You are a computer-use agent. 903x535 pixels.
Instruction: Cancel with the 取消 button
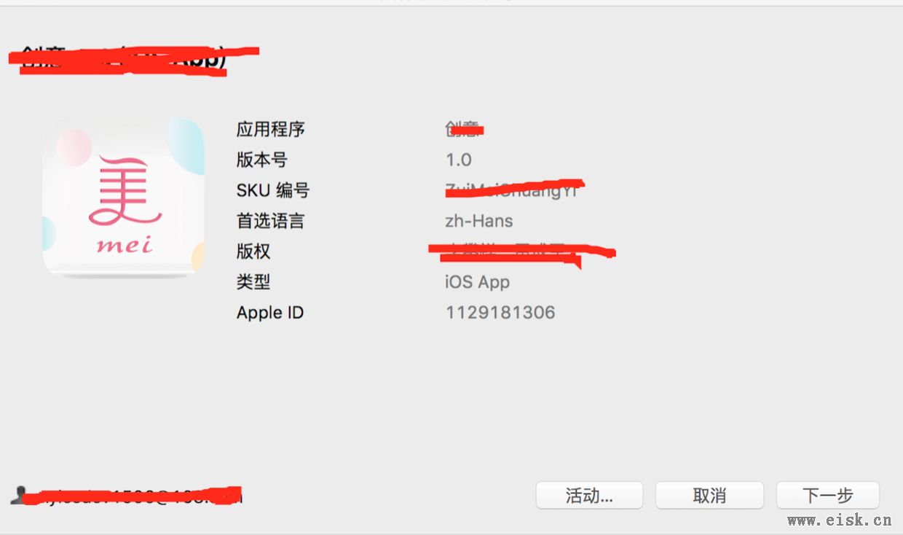click(709, 496)
